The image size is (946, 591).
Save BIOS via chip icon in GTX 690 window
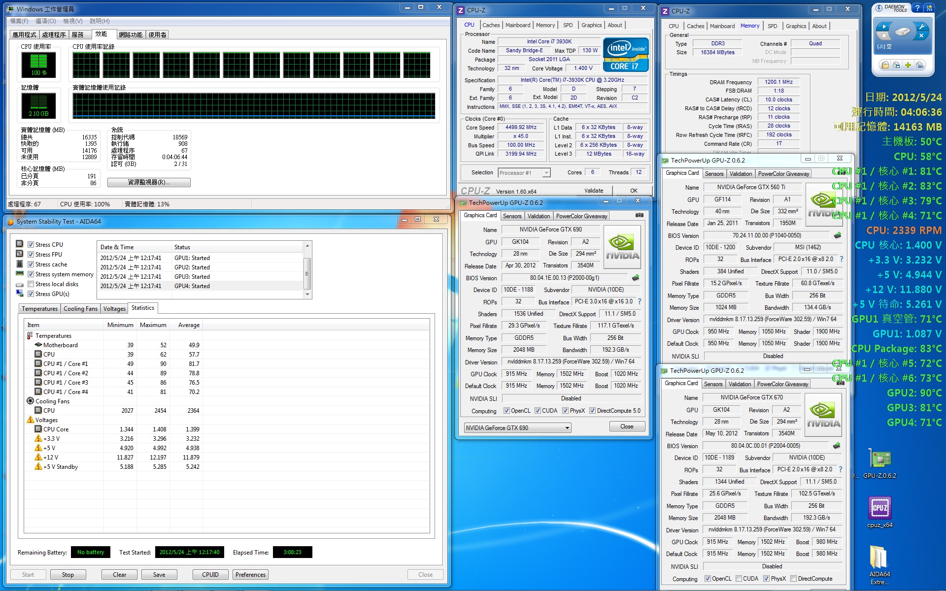click(636, 278)
